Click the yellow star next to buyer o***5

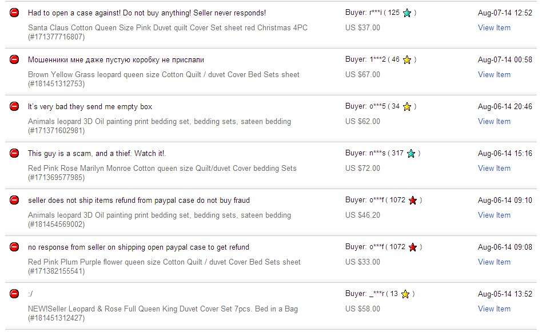[x=407, y=107]
